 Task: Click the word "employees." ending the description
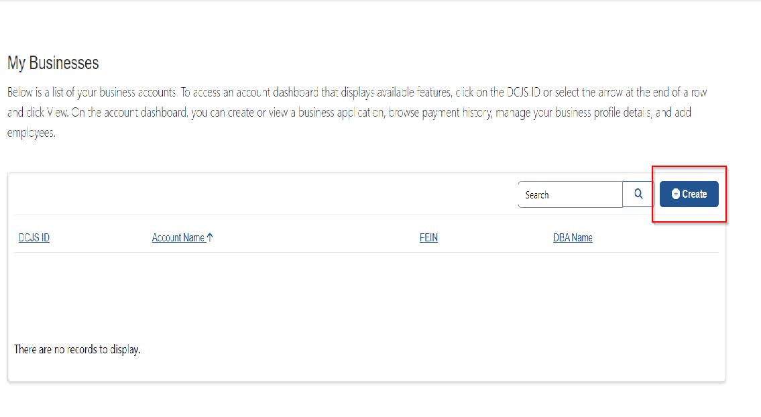coord(32,133)
